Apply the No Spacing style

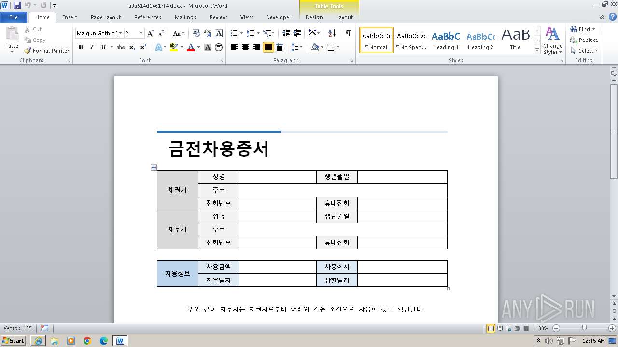[x=411, y=40]
